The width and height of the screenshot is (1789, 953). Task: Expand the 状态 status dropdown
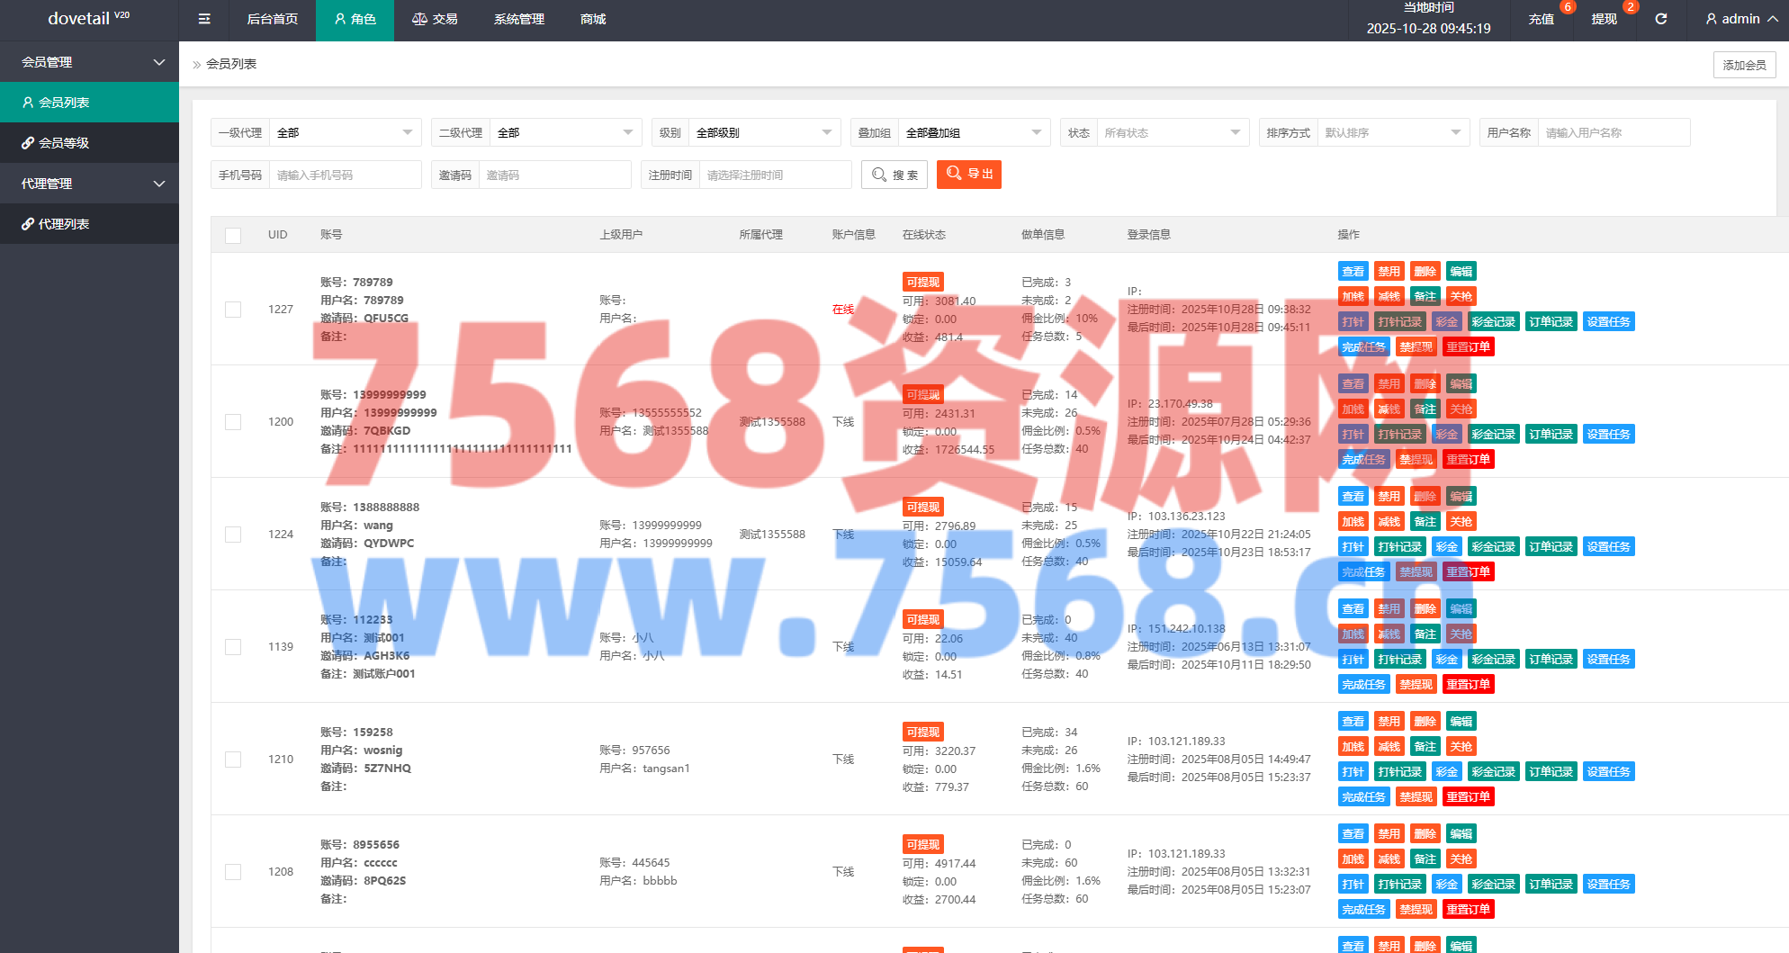tap(1171, 133)
